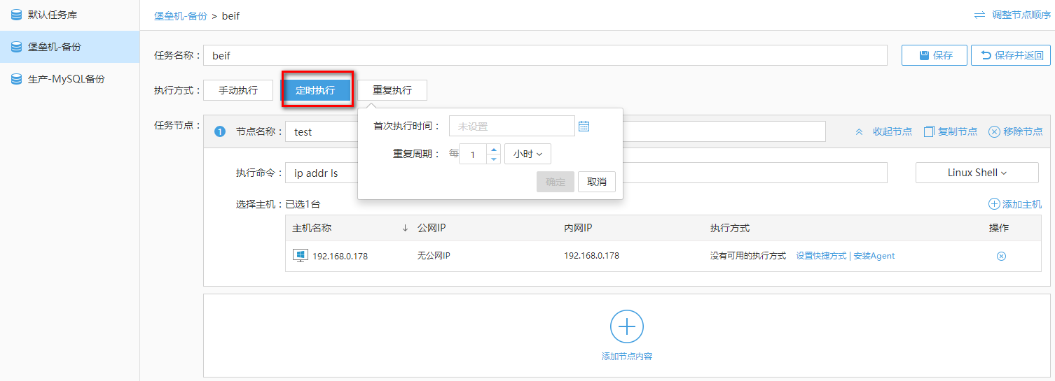This screenshot has width=1055, height=381.
Task: Open the 堡垒机-备份 task library
Action: (70, 47)
